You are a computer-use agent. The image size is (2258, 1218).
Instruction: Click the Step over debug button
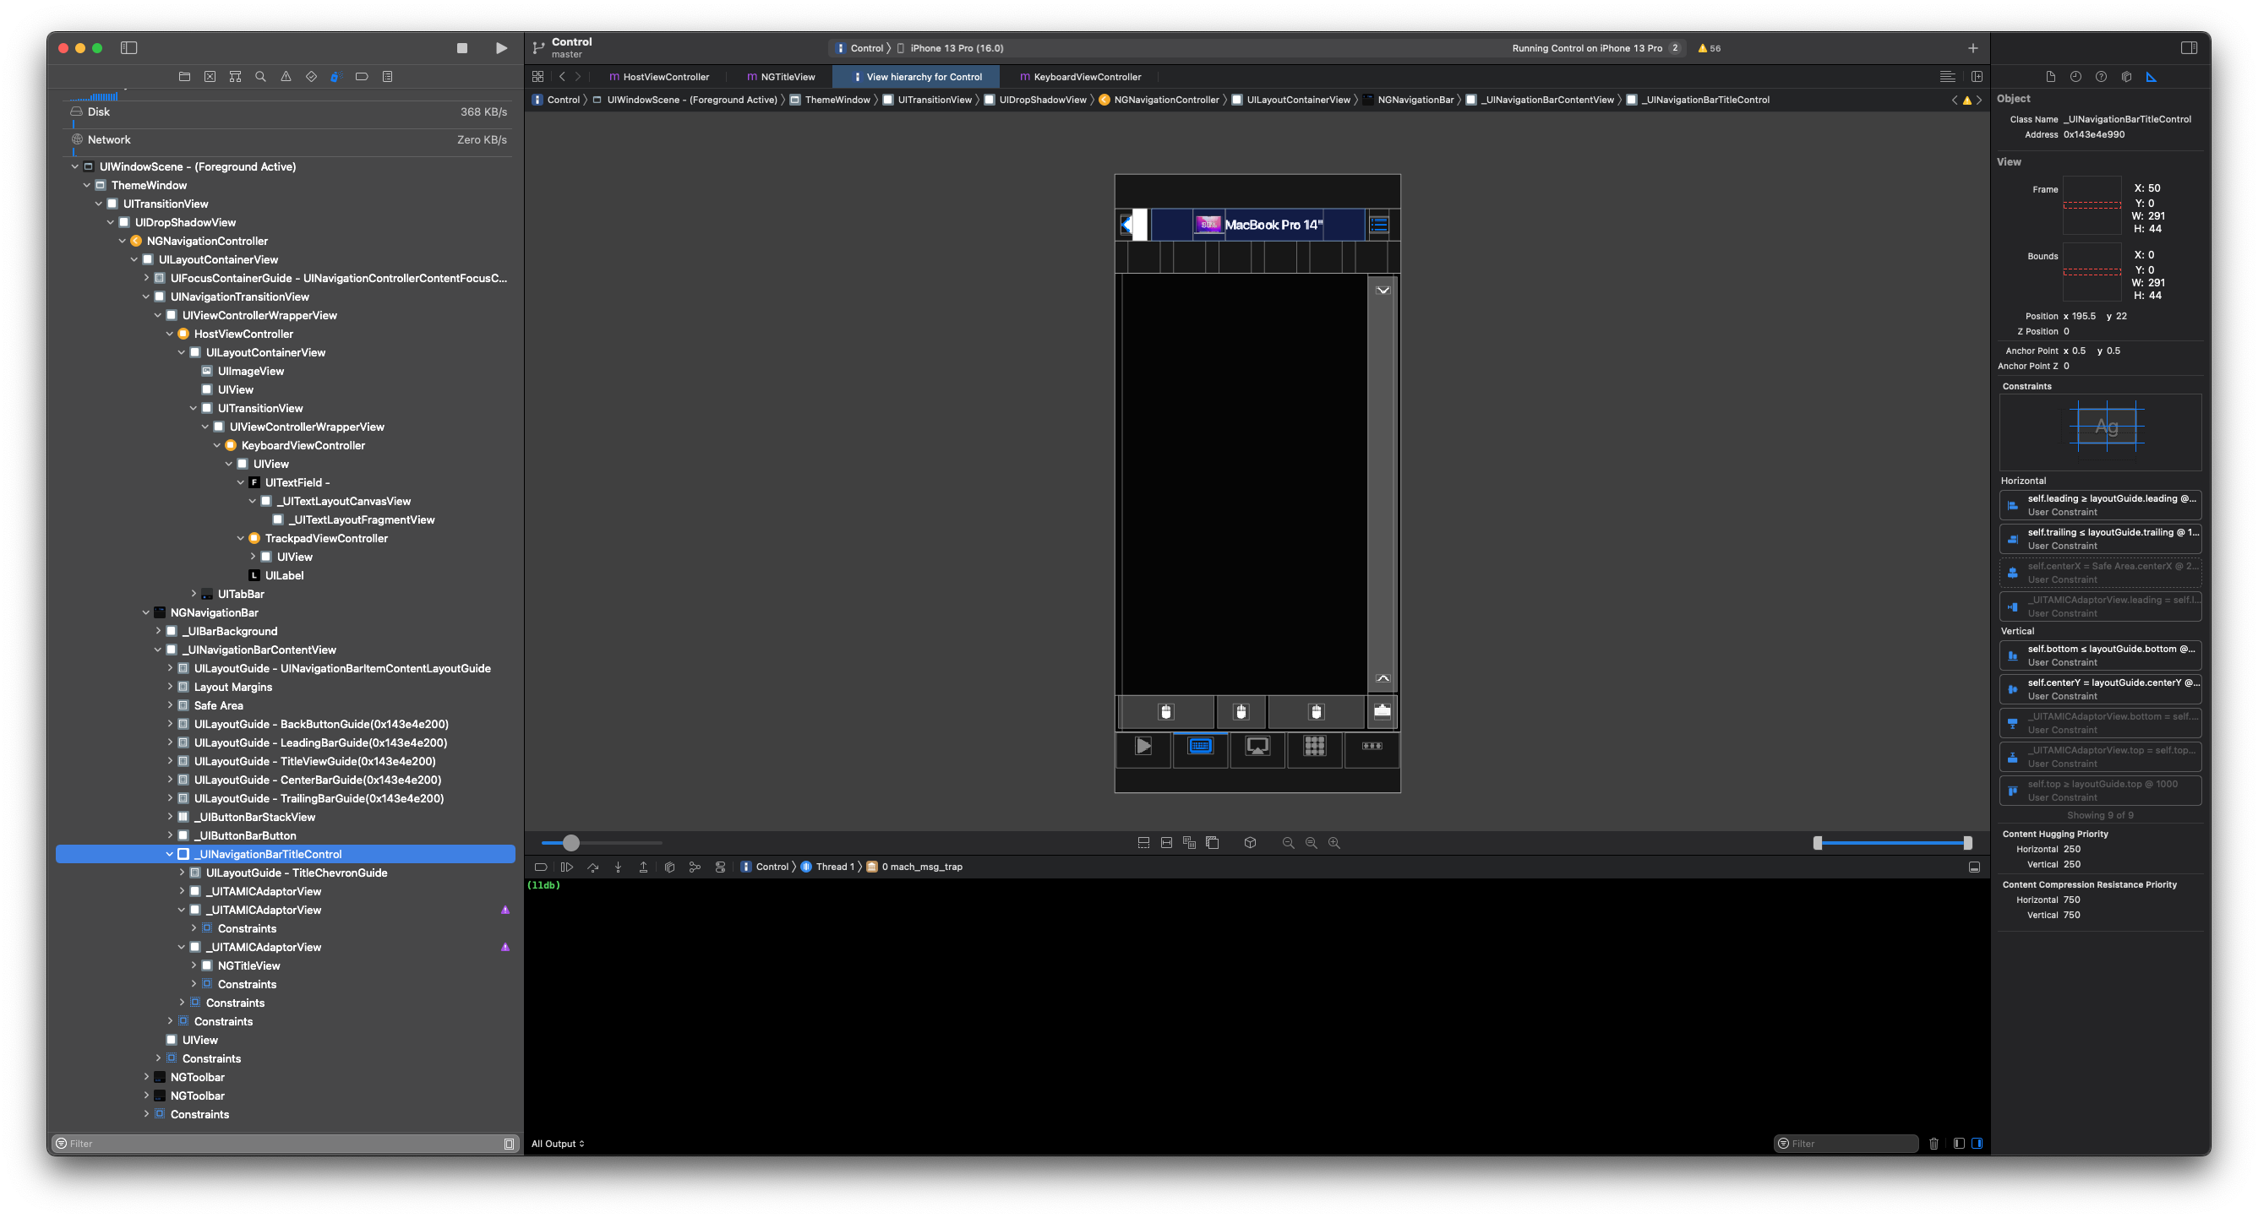click(592, 867)
